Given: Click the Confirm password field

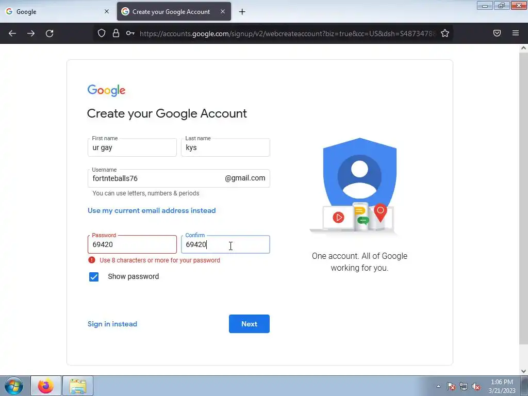Looking at the screenshot, I should [225, 244].
